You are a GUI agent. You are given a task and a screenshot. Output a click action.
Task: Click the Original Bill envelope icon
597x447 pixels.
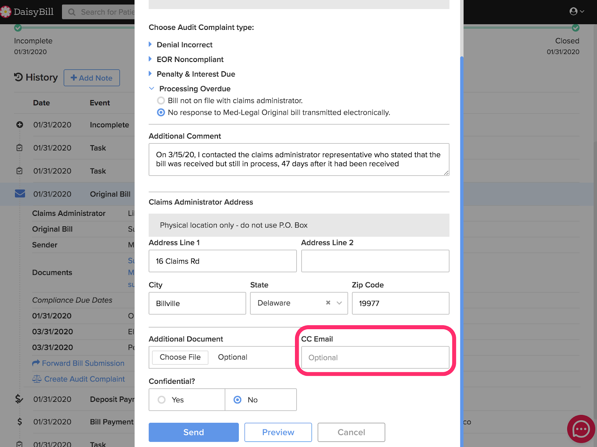click(20, 194)
